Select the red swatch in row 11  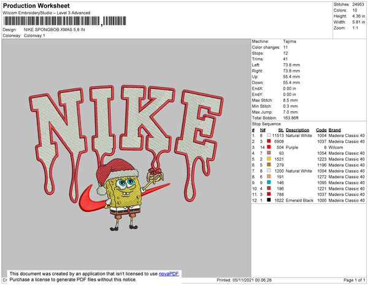click(x=269, y=194)
